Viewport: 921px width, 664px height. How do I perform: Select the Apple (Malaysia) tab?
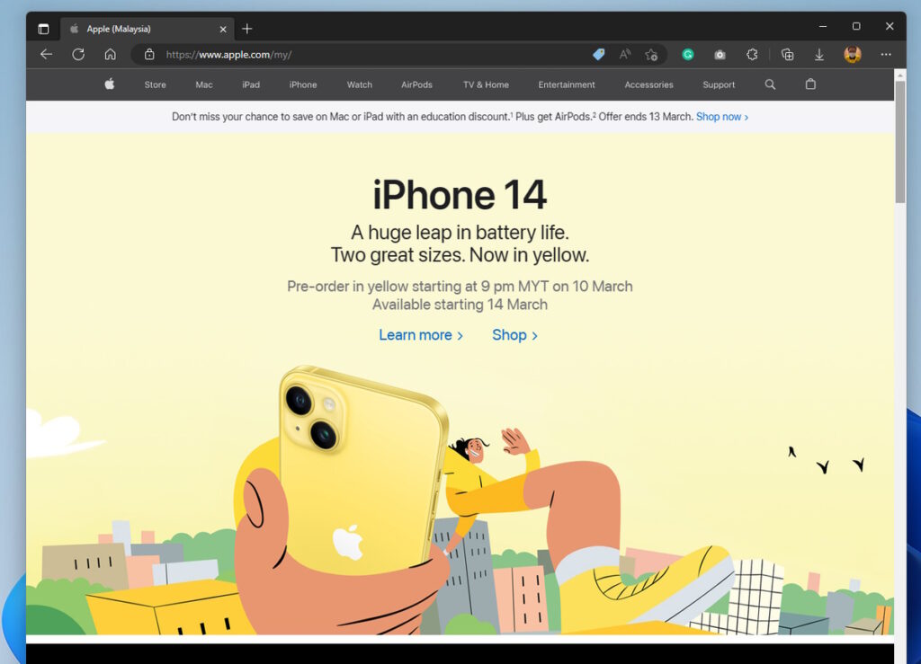[x=147, y=29]
